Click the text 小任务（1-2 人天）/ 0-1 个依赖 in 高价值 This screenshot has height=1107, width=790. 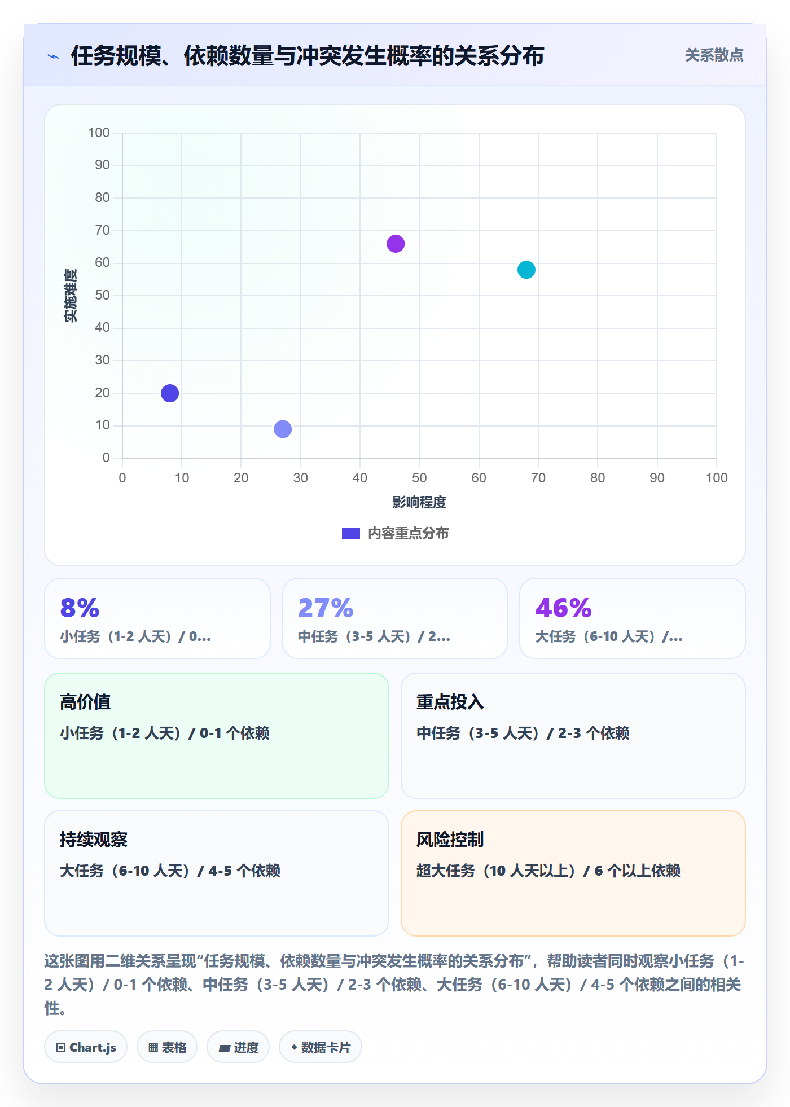pyautogui.click(x=165, y=733)
